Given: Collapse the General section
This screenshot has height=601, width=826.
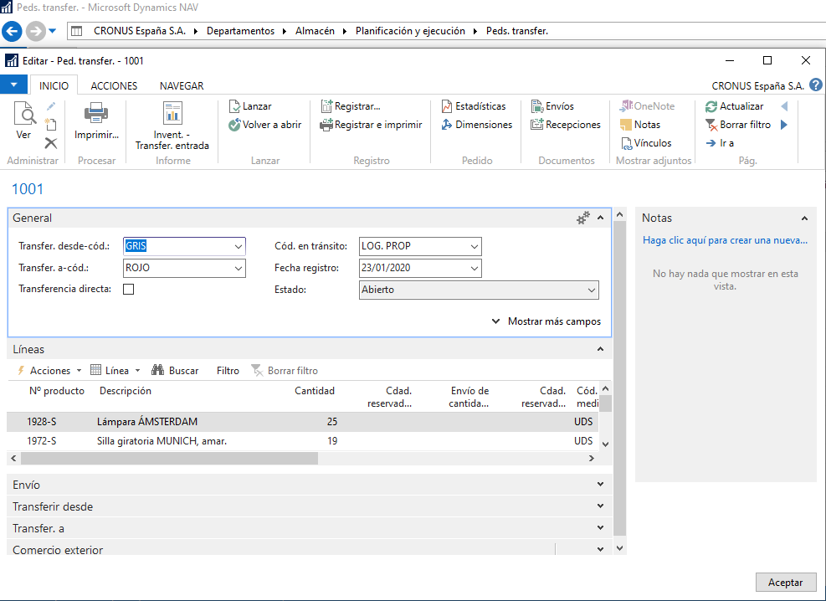Looking at the screenshot, I should point(601,218).
